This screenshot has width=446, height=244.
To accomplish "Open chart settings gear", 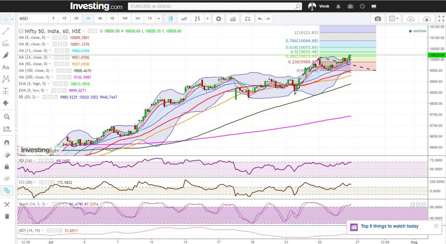I will coord(219,19).
